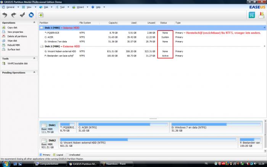The image size is (267, 167).
Task: Click dropdown arrow next to Wizard menu
Action: (x=87, y=7)
